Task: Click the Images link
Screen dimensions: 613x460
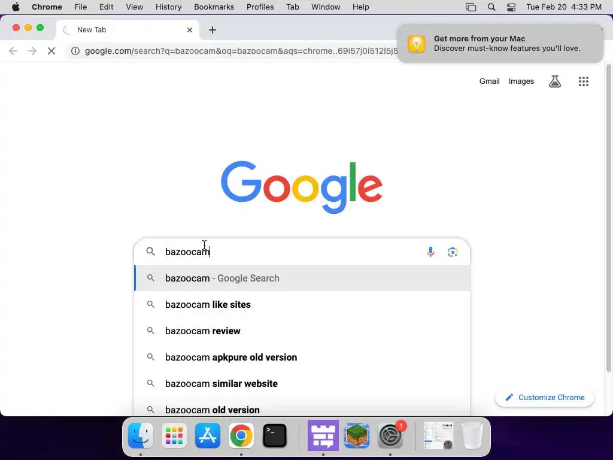Action: click(x=521, y=81)
